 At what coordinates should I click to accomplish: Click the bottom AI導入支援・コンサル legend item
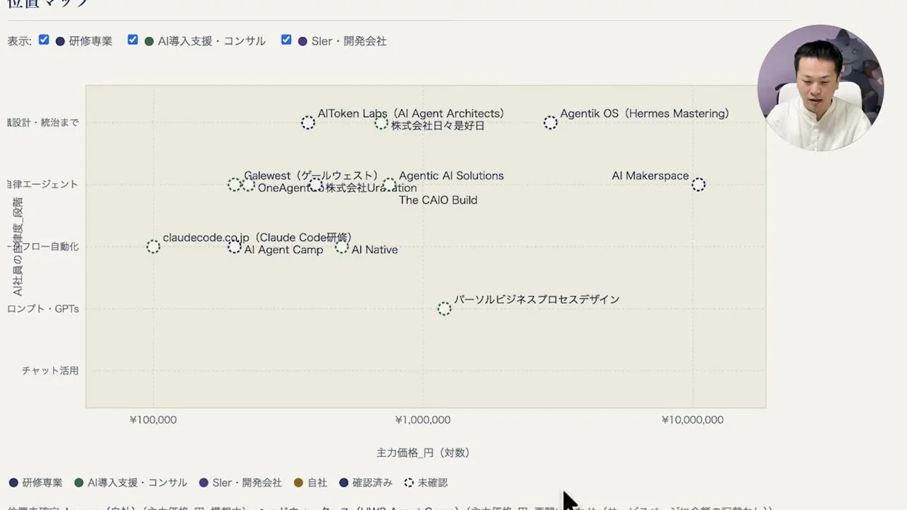coord(130,482)
